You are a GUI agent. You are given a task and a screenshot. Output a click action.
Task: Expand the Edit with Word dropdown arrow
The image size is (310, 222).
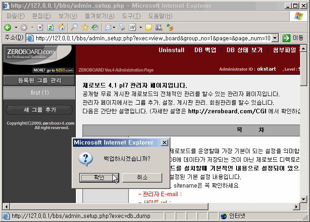point(140,27)
